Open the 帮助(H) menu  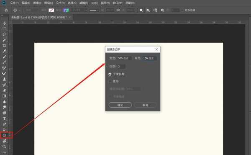[130, 3]
